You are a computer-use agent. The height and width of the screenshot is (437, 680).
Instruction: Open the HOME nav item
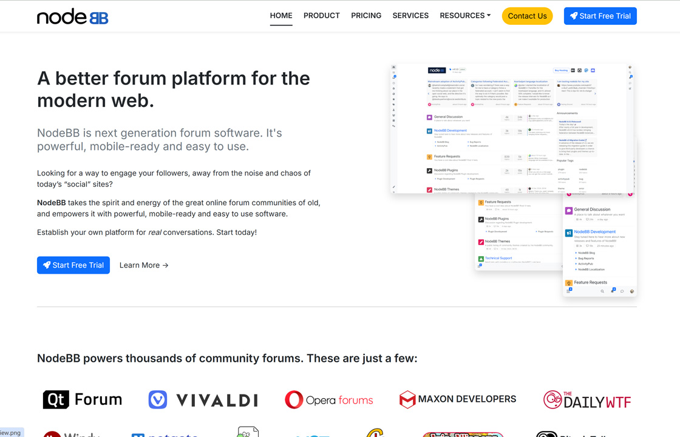tap(281, 16)
